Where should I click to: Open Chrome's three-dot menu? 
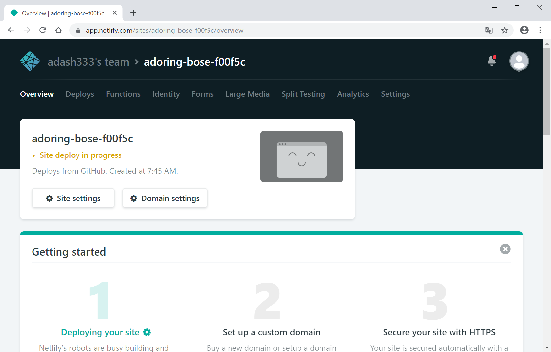540,30
